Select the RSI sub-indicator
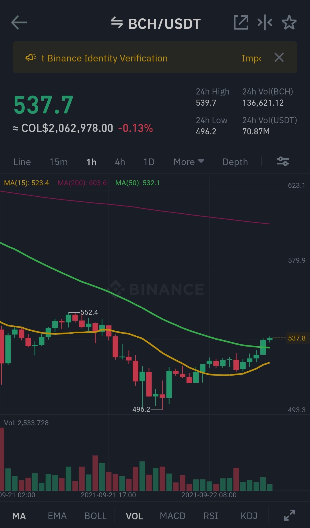The image size is (310, 528). 211,516
